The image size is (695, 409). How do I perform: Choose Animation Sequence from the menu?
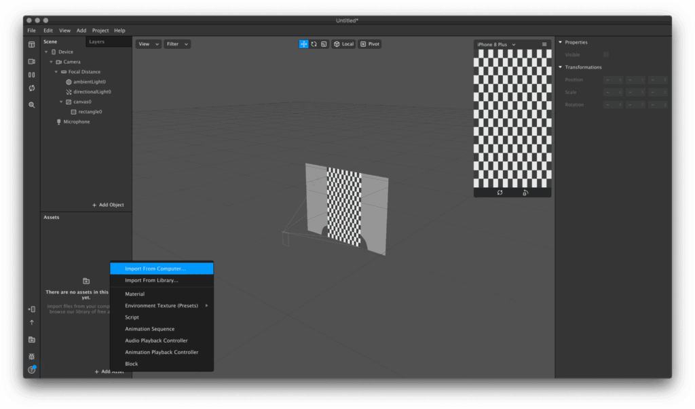(x=162, y=329)
